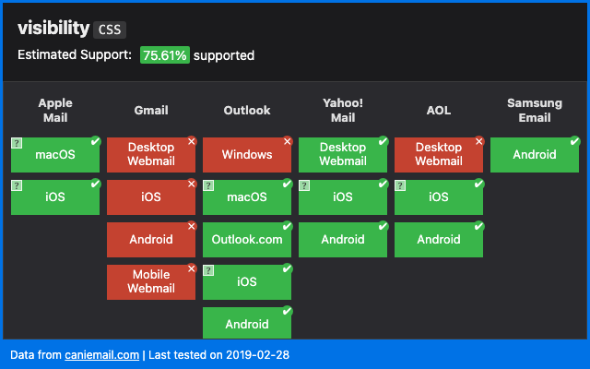Open the caniemail.com link

point(101,354)
